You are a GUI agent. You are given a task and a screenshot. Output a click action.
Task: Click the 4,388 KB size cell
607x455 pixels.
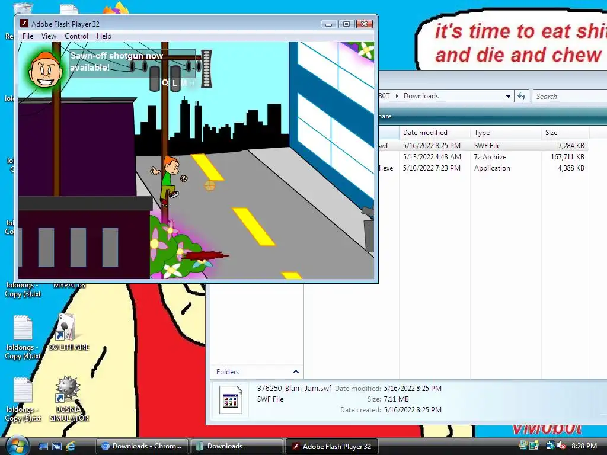(x=571, y=168)
